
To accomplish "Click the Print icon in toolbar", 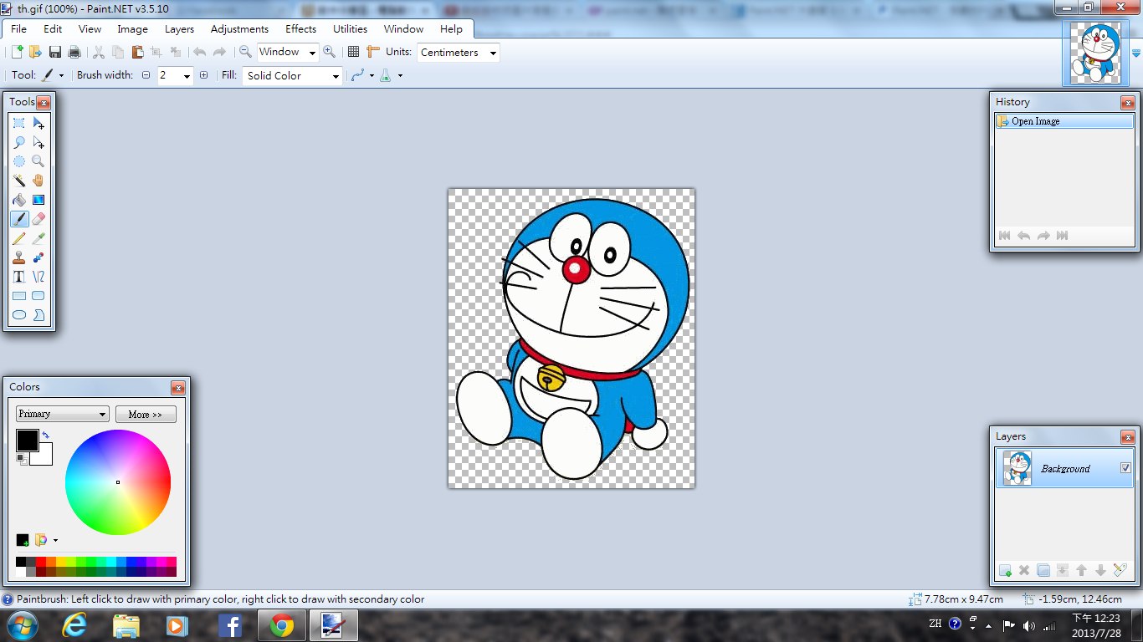I will [74, 52].
